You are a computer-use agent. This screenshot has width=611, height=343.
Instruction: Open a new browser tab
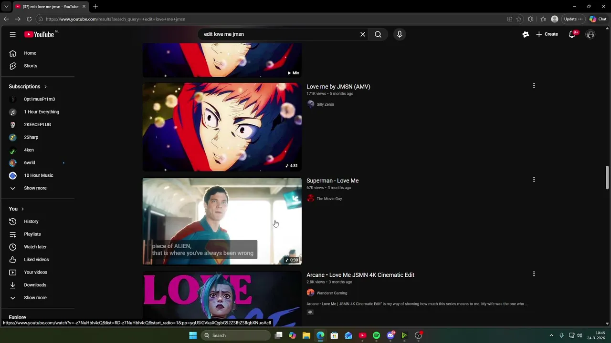coord(95,7)
